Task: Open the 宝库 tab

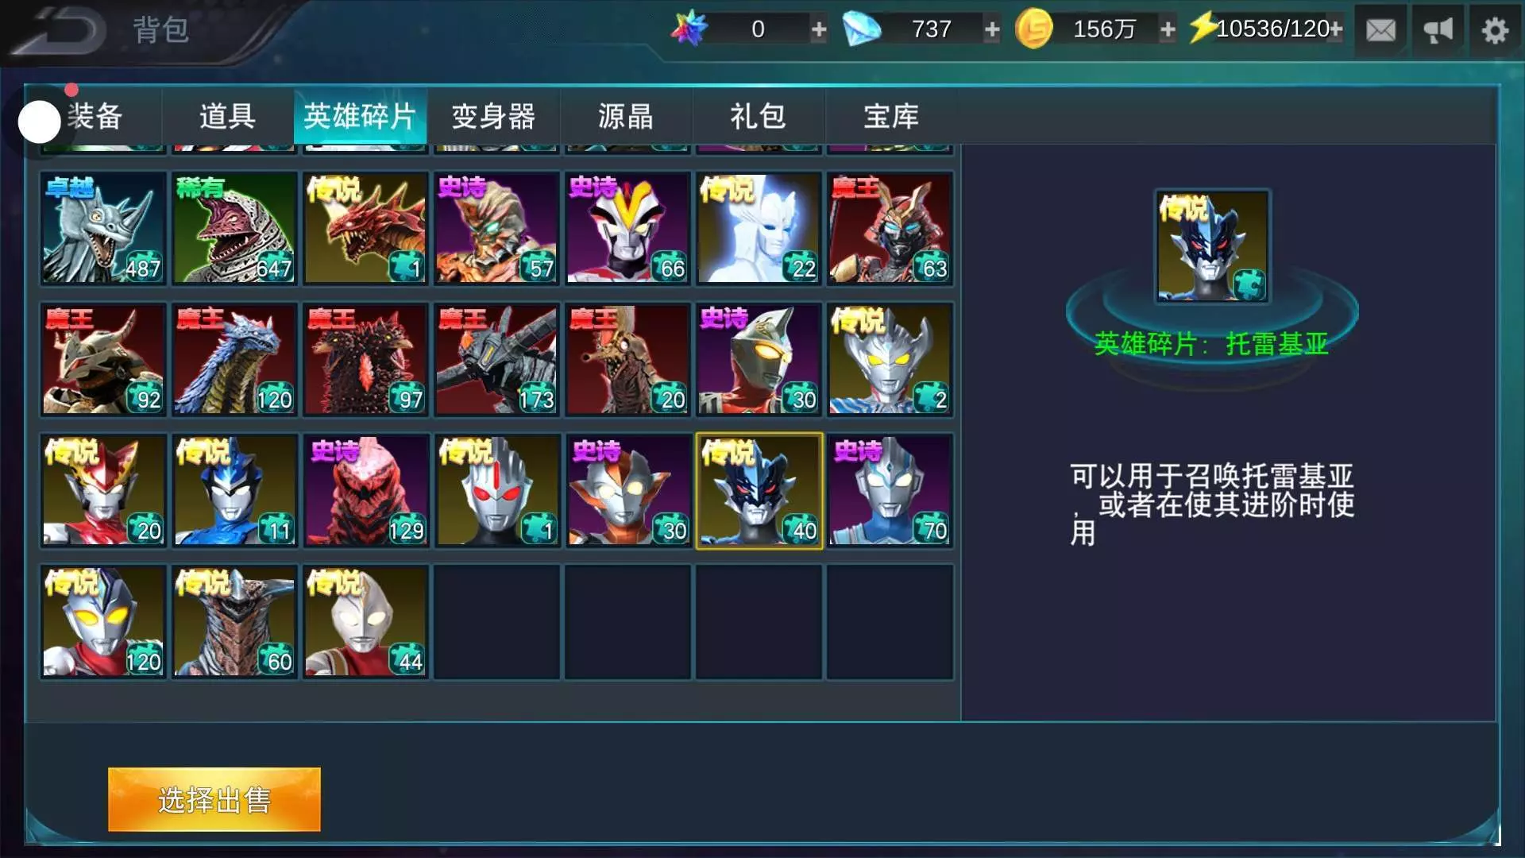Action: 891,117
